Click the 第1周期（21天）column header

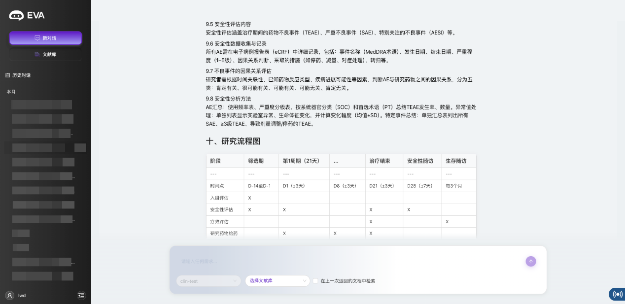click(x=301, y=161)
